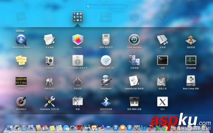Open the Grapher app
The image size is (213, 133).
77,40
